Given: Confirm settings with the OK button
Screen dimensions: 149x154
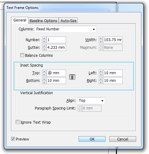Looking at the screenshot, I should 92,139.
